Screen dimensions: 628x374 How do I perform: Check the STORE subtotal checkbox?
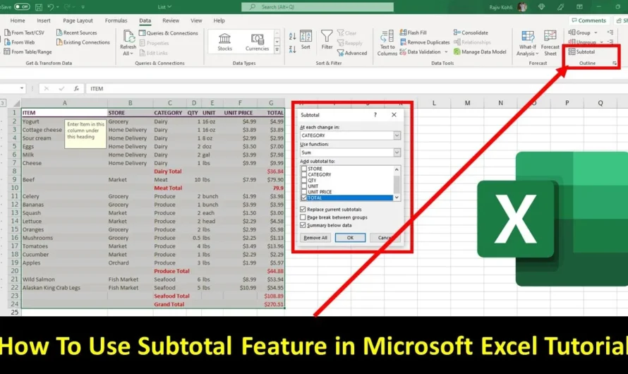pos(304,169)
